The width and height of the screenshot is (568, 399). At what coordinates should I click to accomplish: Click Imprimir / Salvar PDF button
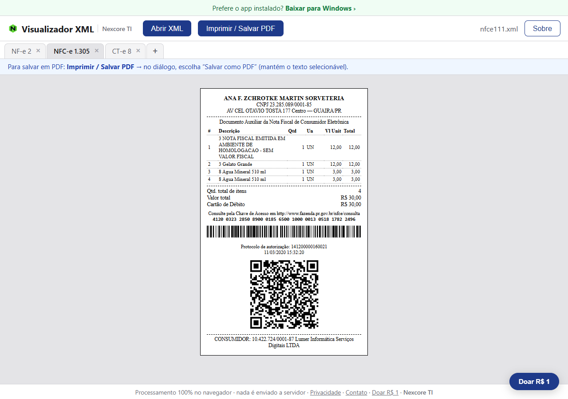click(x=241, y=28)
